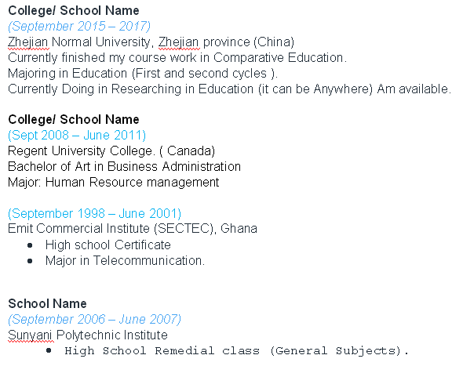Click the Major: Human Resource management line
This screenshot has height=366, width=452.
pos(114,183)
